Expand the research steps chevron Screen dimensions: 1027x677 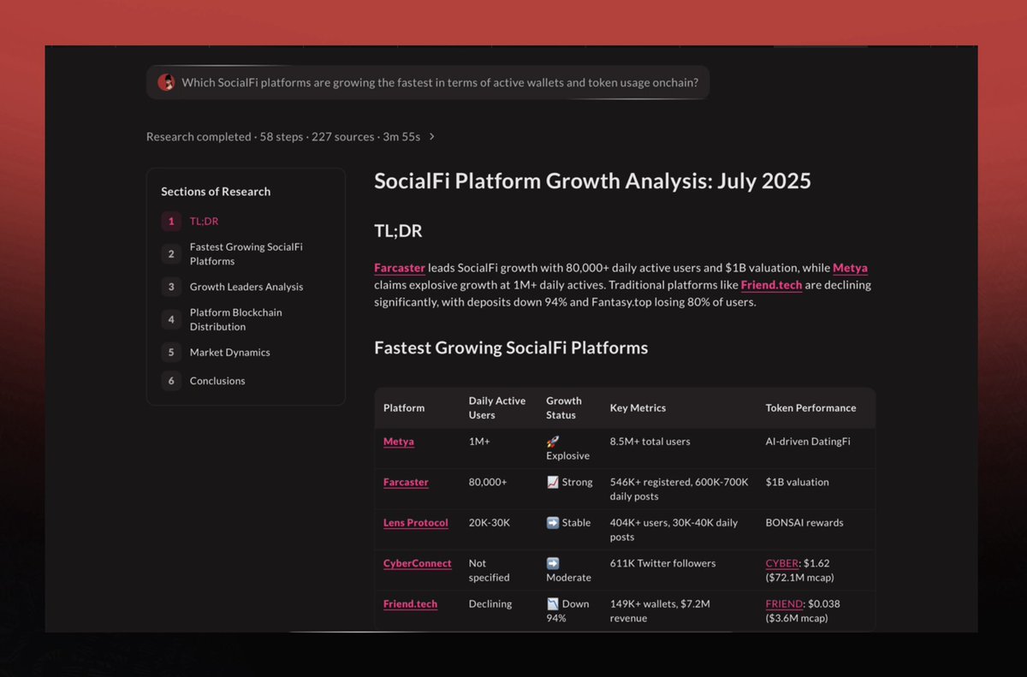431,137
